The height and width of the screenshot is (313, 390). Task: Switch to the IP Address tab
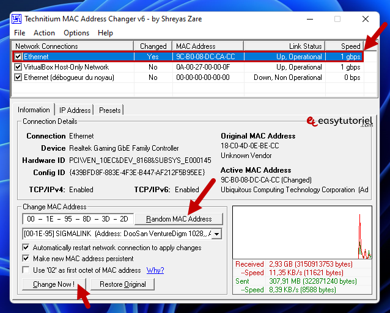click(75, 110)
